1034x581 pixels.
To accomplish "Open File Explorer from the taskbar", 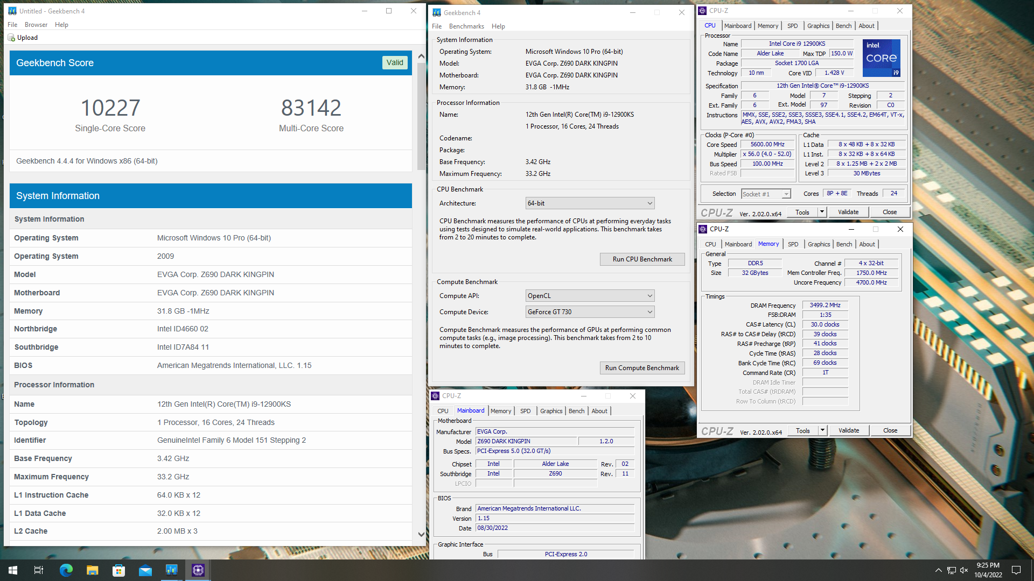I will (92, 570).
